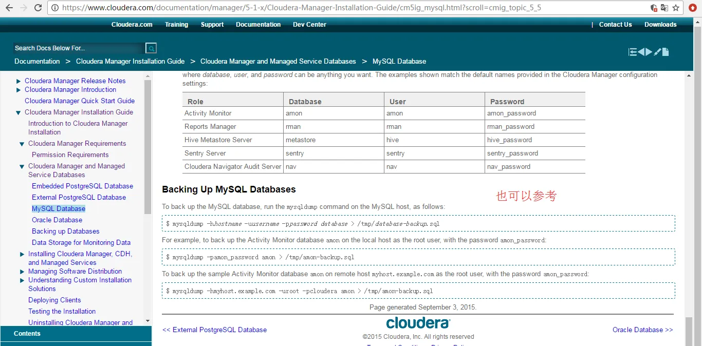
Task: Open the document page icon
Action: pos(665,52)
